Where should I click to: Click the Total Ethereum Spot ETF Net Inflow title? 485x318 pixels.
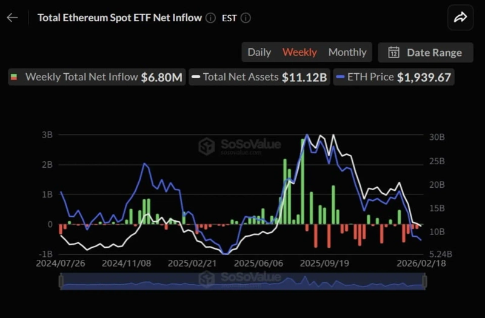tap(119, 18)
